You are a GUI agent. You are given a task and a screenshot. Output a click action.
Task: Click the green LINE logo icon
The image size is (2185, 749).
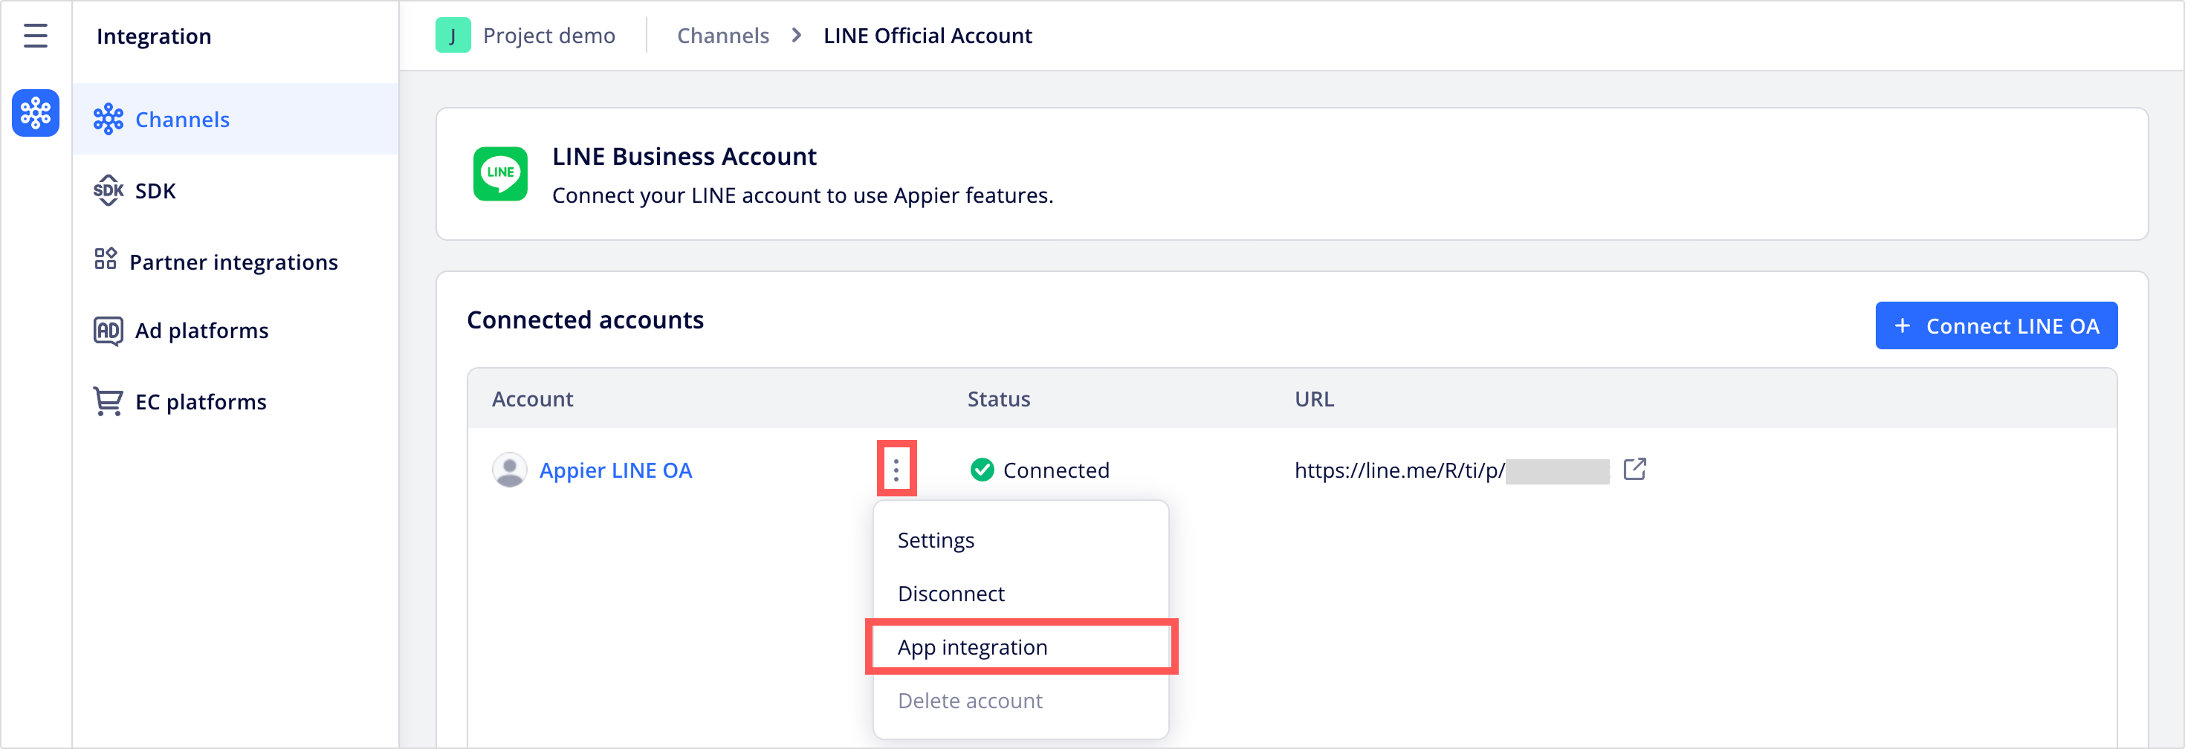[500, 174]
